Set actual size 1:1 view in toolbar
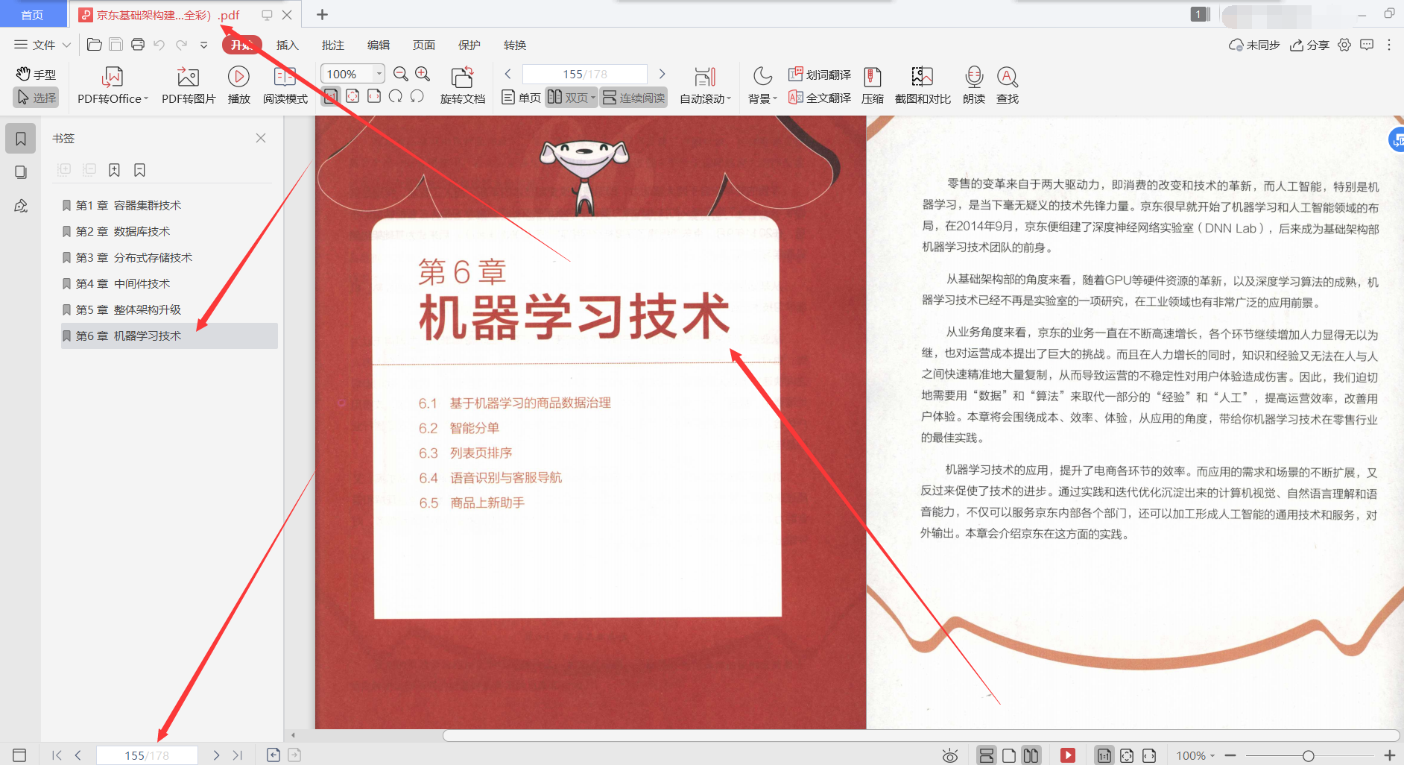The height and width of the screenshot is (765, 1404). 331,96
